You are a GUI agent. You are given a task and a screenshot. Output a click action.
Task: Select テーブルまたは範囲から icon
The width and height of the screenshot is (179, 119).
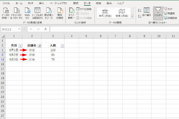(38, 13)
